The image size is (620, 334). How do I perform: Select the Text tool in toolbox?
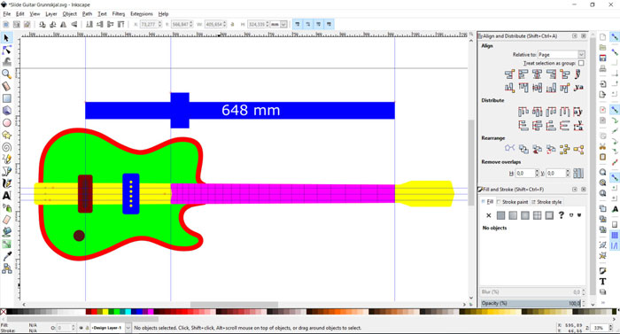[6, 196]
